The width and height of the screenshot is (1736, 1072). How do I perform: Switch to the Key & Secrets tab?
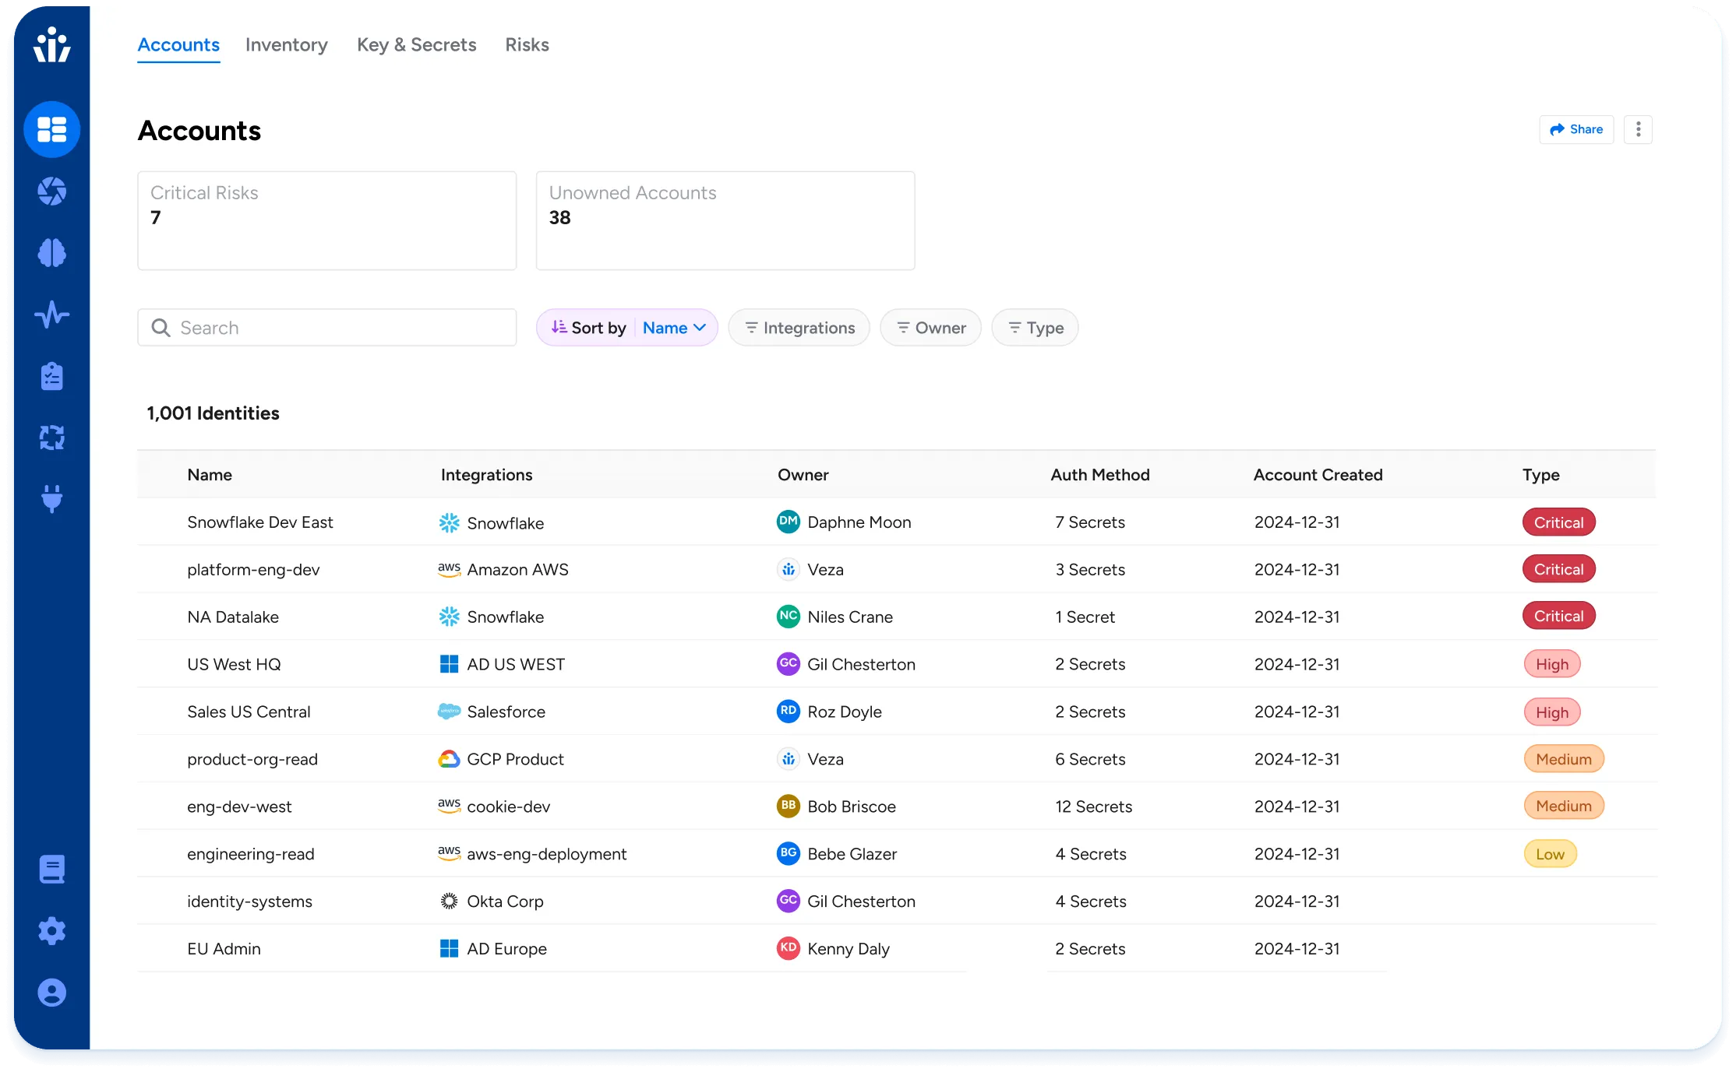[x=416, y=45]
